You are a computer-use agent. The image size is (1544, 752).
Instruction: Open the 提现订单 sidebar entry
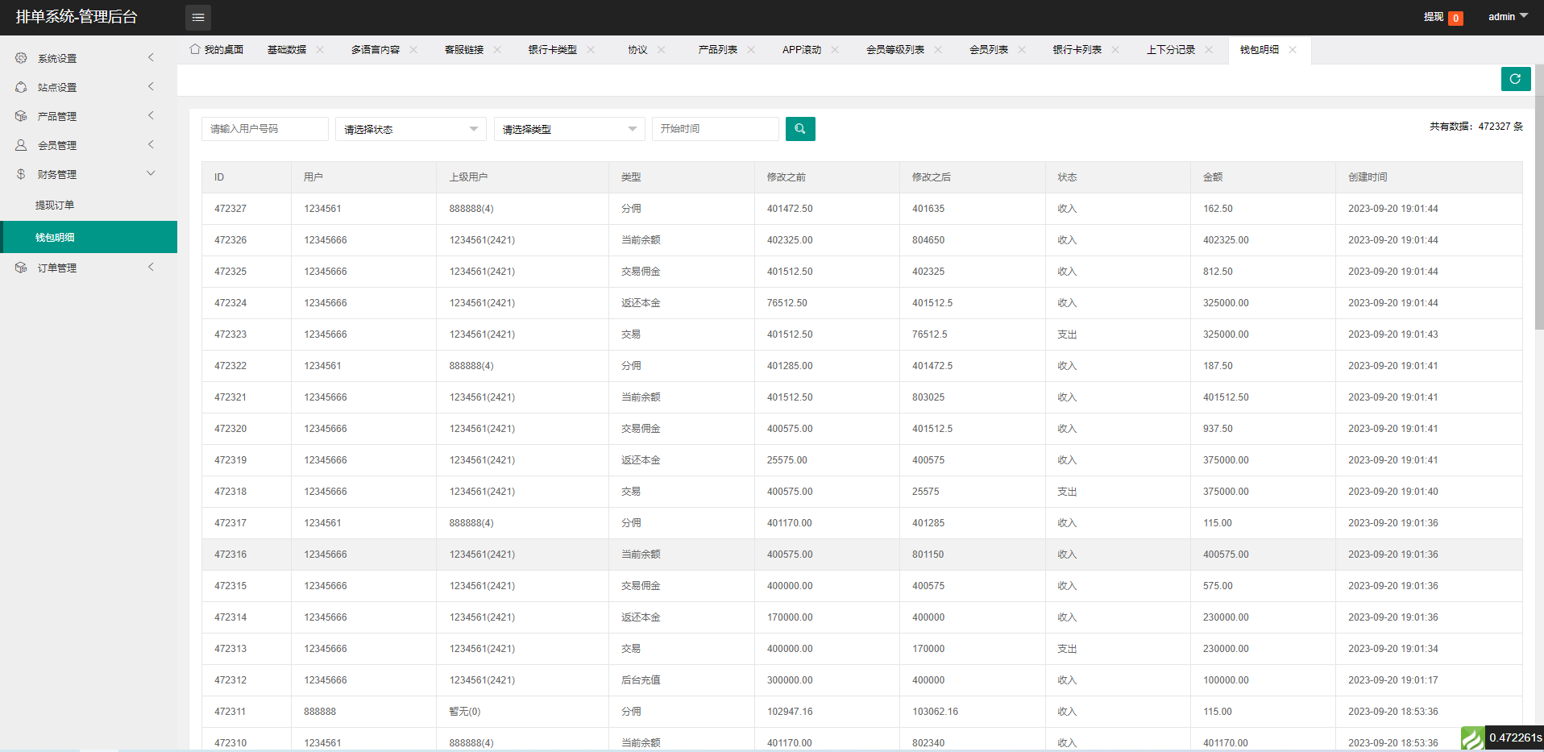click(55, 205)
